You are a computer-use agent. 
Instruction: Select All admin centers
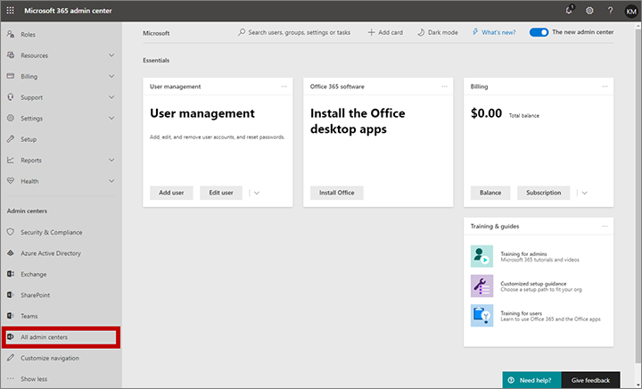(61, 337)
